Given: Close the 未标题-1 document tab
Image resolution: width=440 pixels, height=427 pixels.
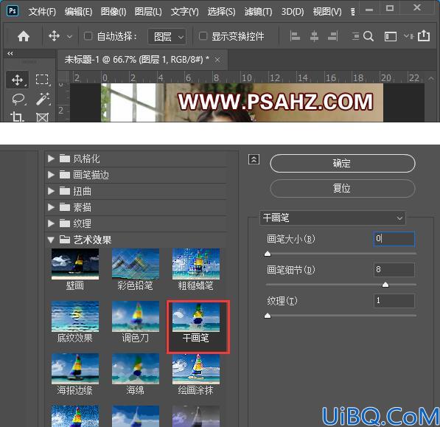Looking at the screenshot, I should pos(217,60).
